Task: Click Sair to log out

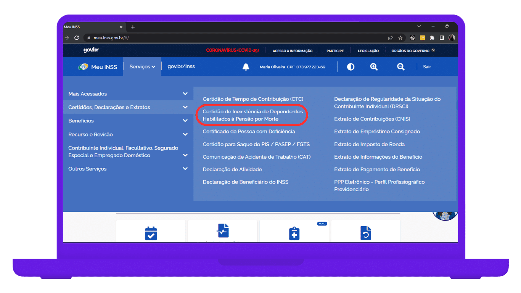Action: pyautogui.click(x=427, y=67)
